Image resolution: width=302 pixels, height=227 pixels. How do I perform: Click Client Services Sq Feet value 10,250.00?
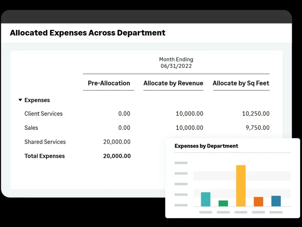pyautogui.click(x=256, y=113)
